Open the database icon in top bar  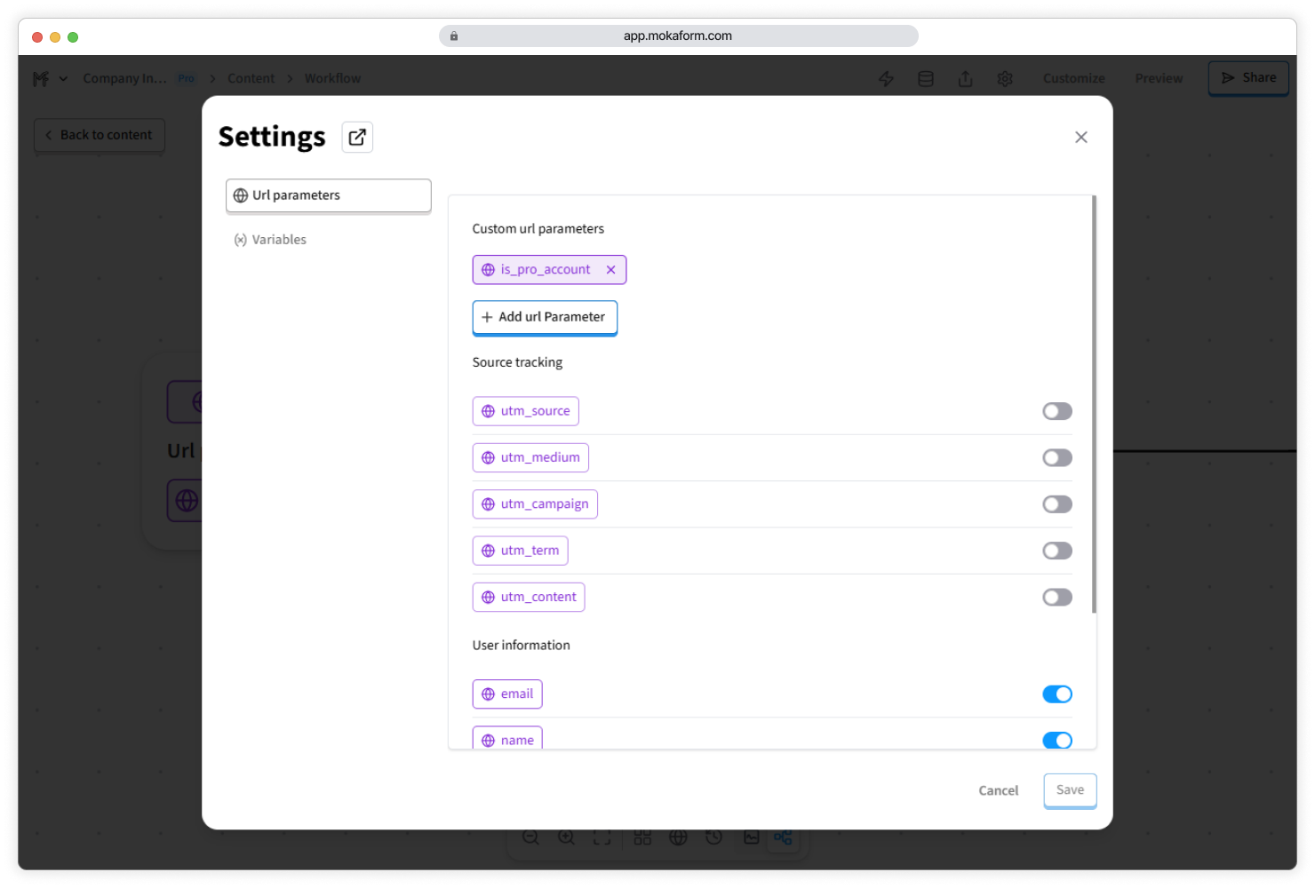pos(925,79)
